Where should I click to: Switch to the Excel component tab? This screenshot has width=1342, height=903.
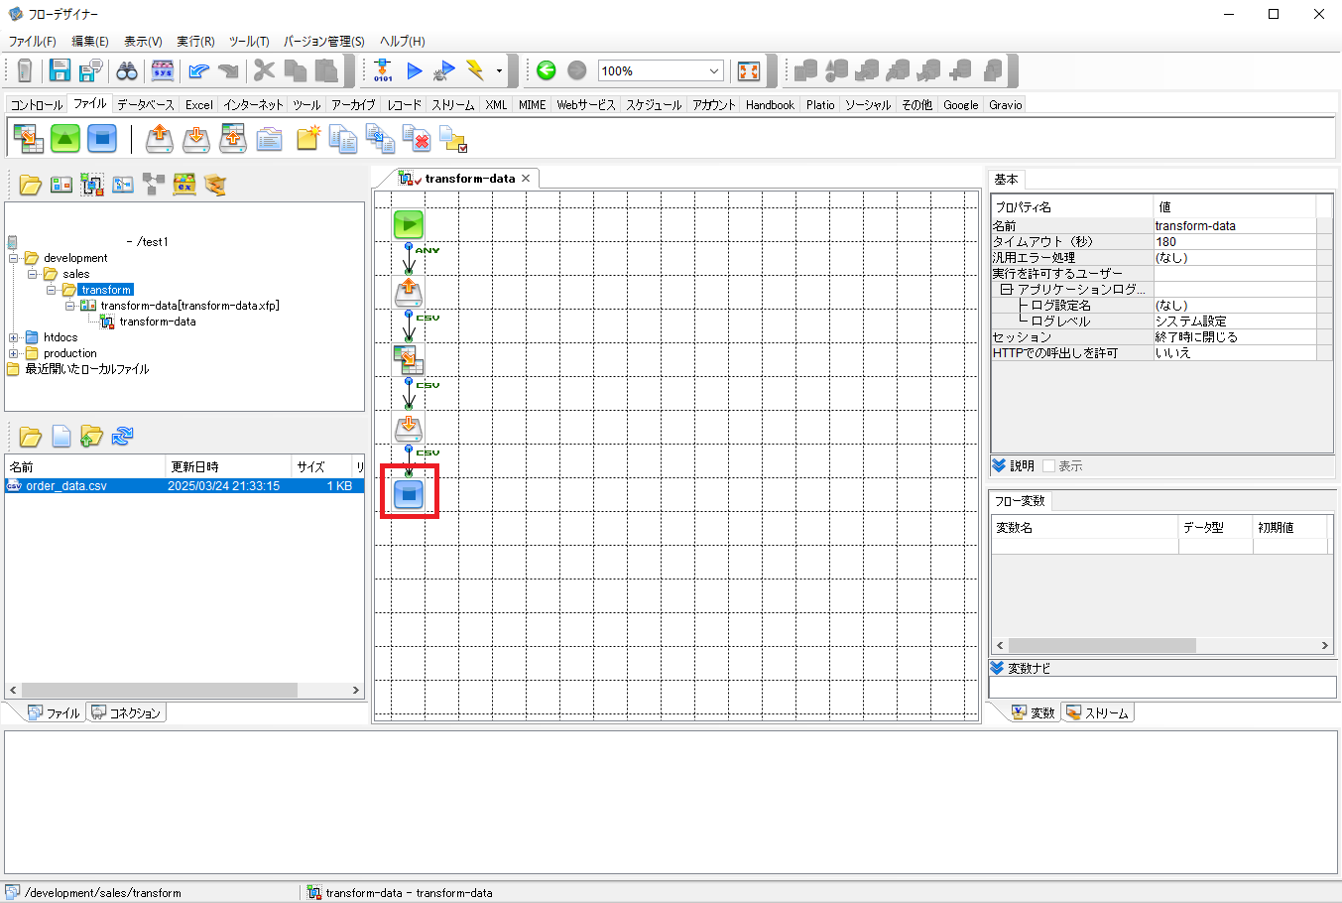[199, 104]
